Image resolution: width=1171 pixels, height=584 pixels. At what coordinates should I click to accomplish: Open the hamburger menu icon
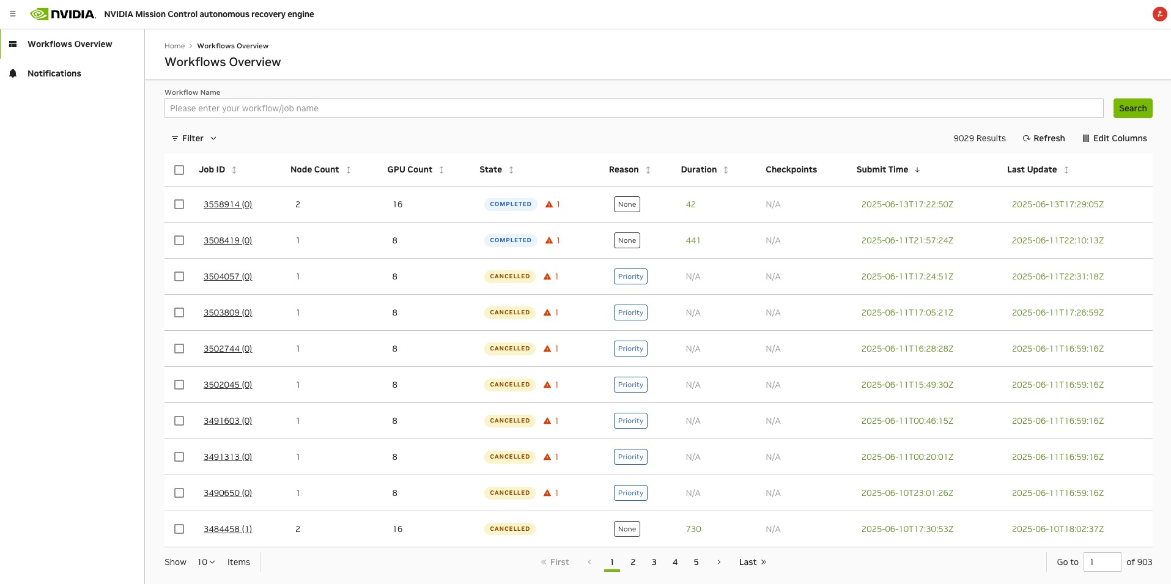(13, 14)
